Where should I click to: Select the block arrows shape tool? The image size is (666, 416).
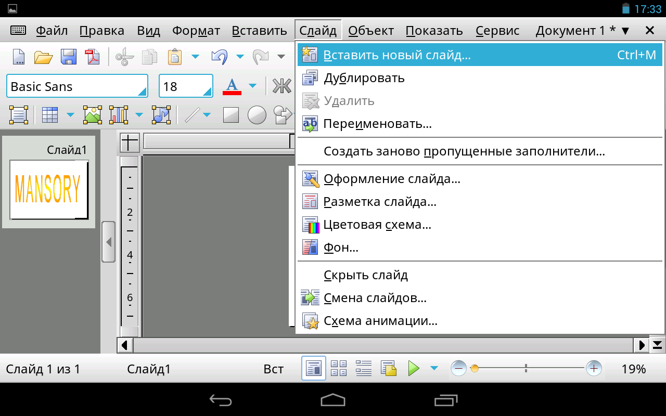pos(283,115)
